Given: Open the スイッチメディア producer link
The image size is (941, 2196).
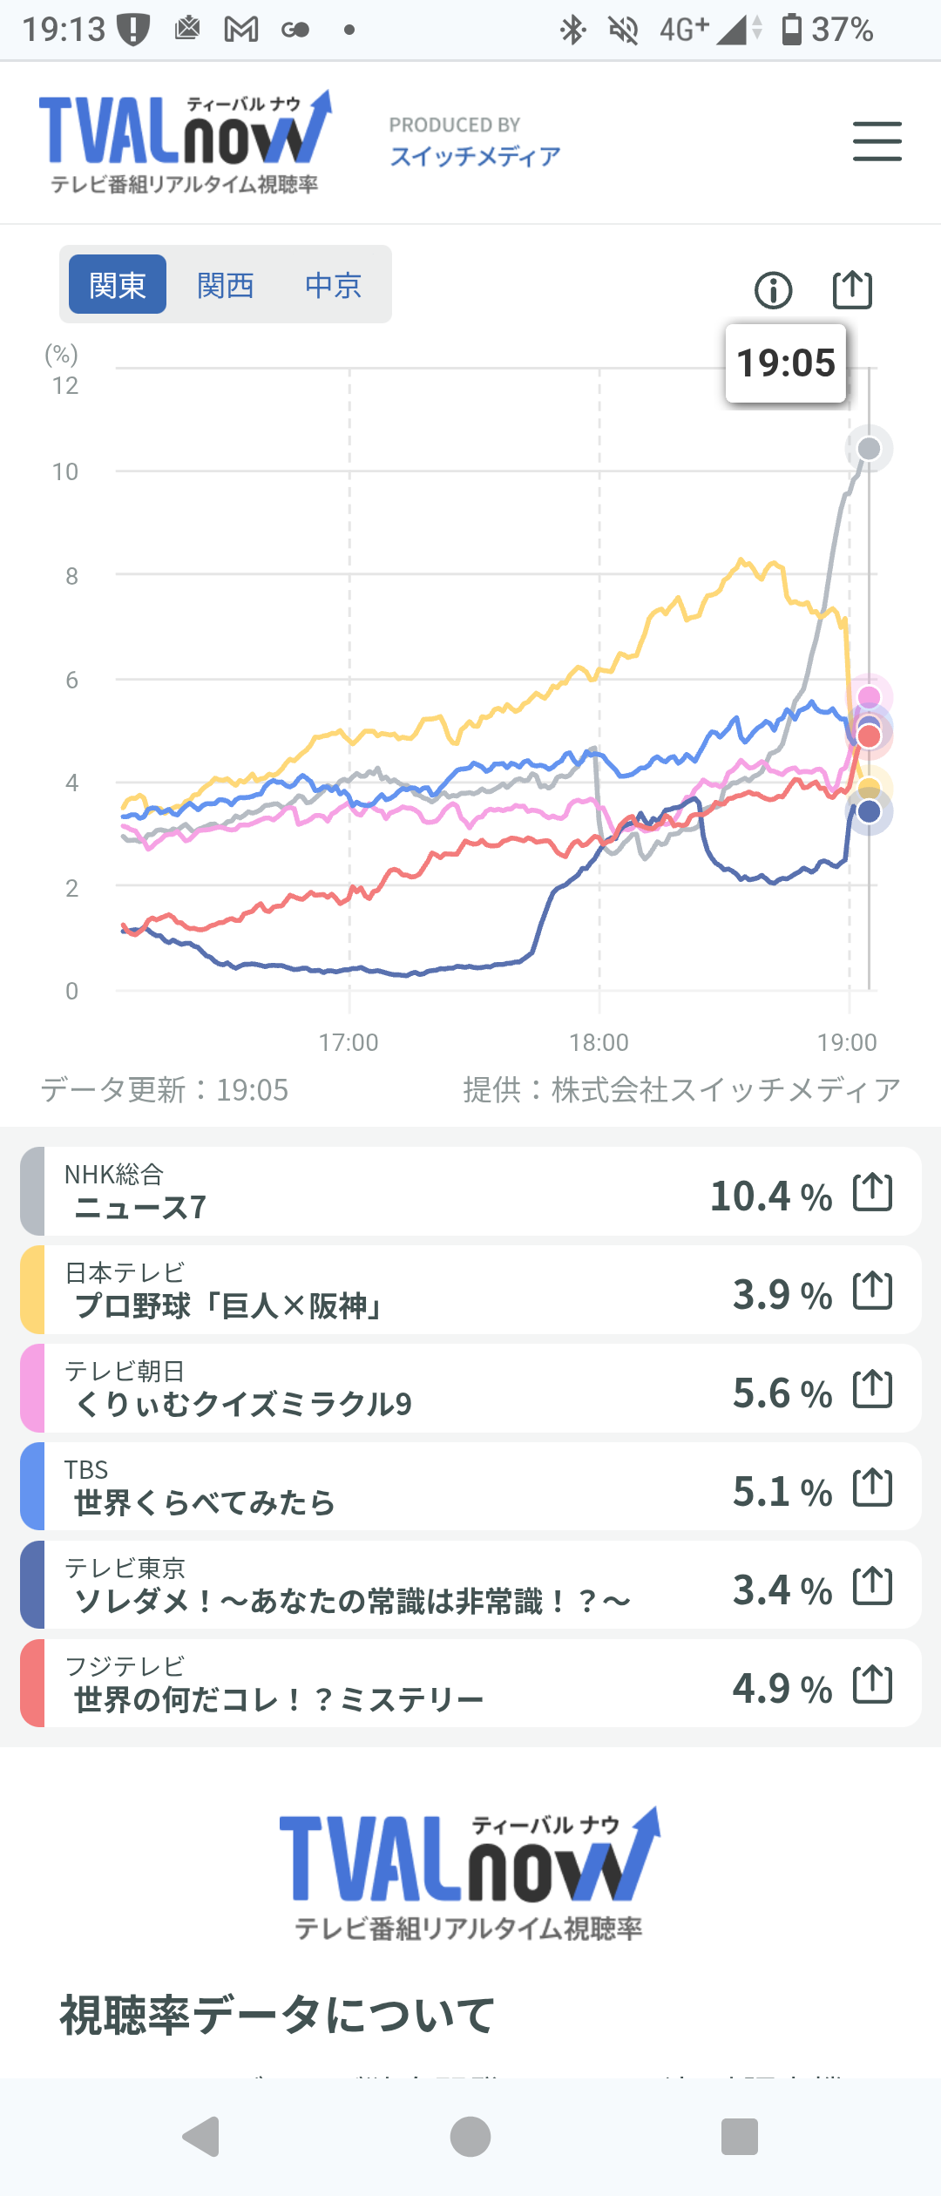Looking at the screenshot, I should click(x=475, y=156).
